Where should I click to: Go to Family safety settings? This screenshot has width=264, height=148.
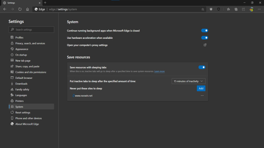(31, 89)
